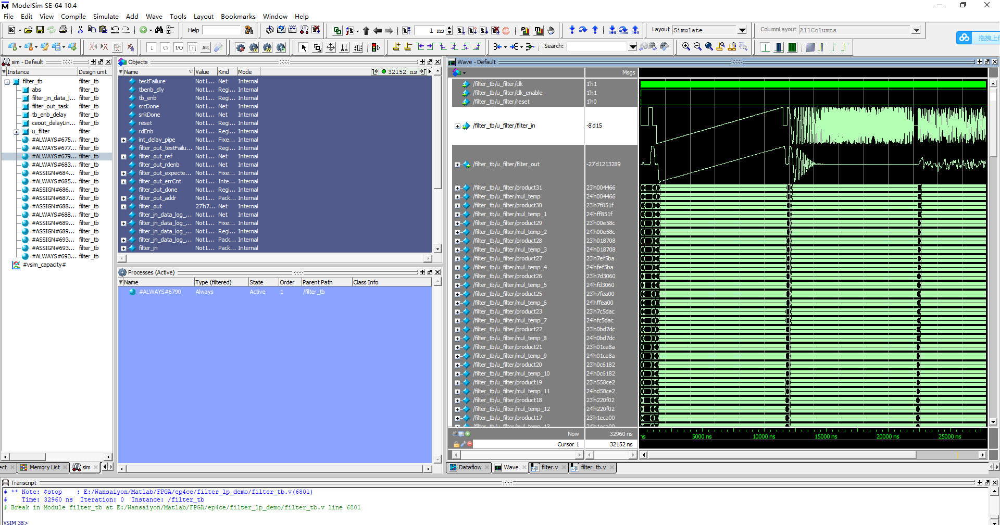The height and width of the screenshot is (525, 1000).
Task: Expand the u_filter instance in the sim tree
Action: tap(17, 132)
